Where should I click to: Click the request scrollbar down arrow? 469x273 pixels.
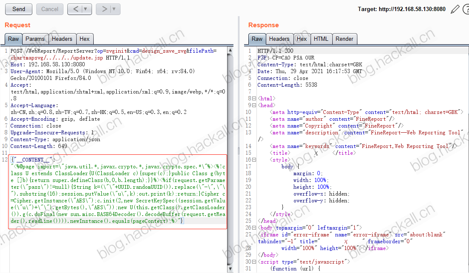point(230,269)
